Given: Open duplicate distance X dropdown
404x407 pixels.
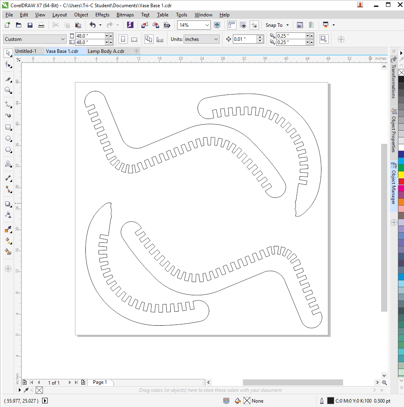Looking at the screenshot, I should point(308,36).
